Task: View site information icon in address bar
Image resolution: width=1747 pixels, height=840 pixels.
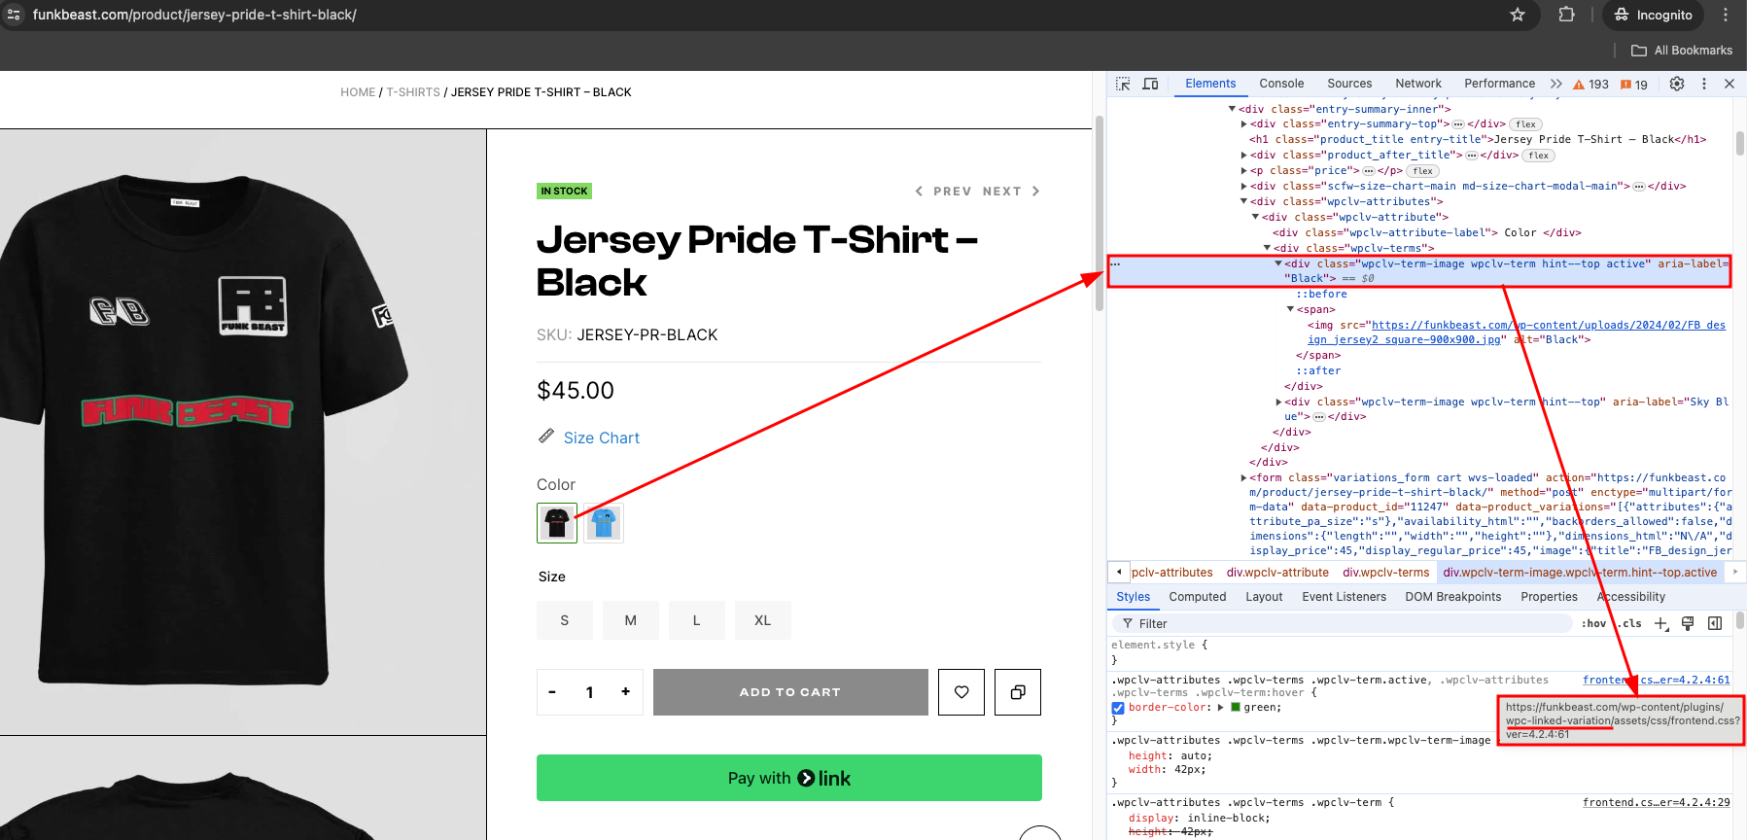Action: tap(14, 15)
